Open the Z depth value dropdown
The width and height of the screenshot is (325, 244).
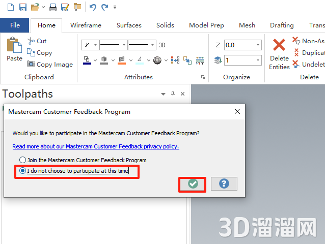[258, 45]
